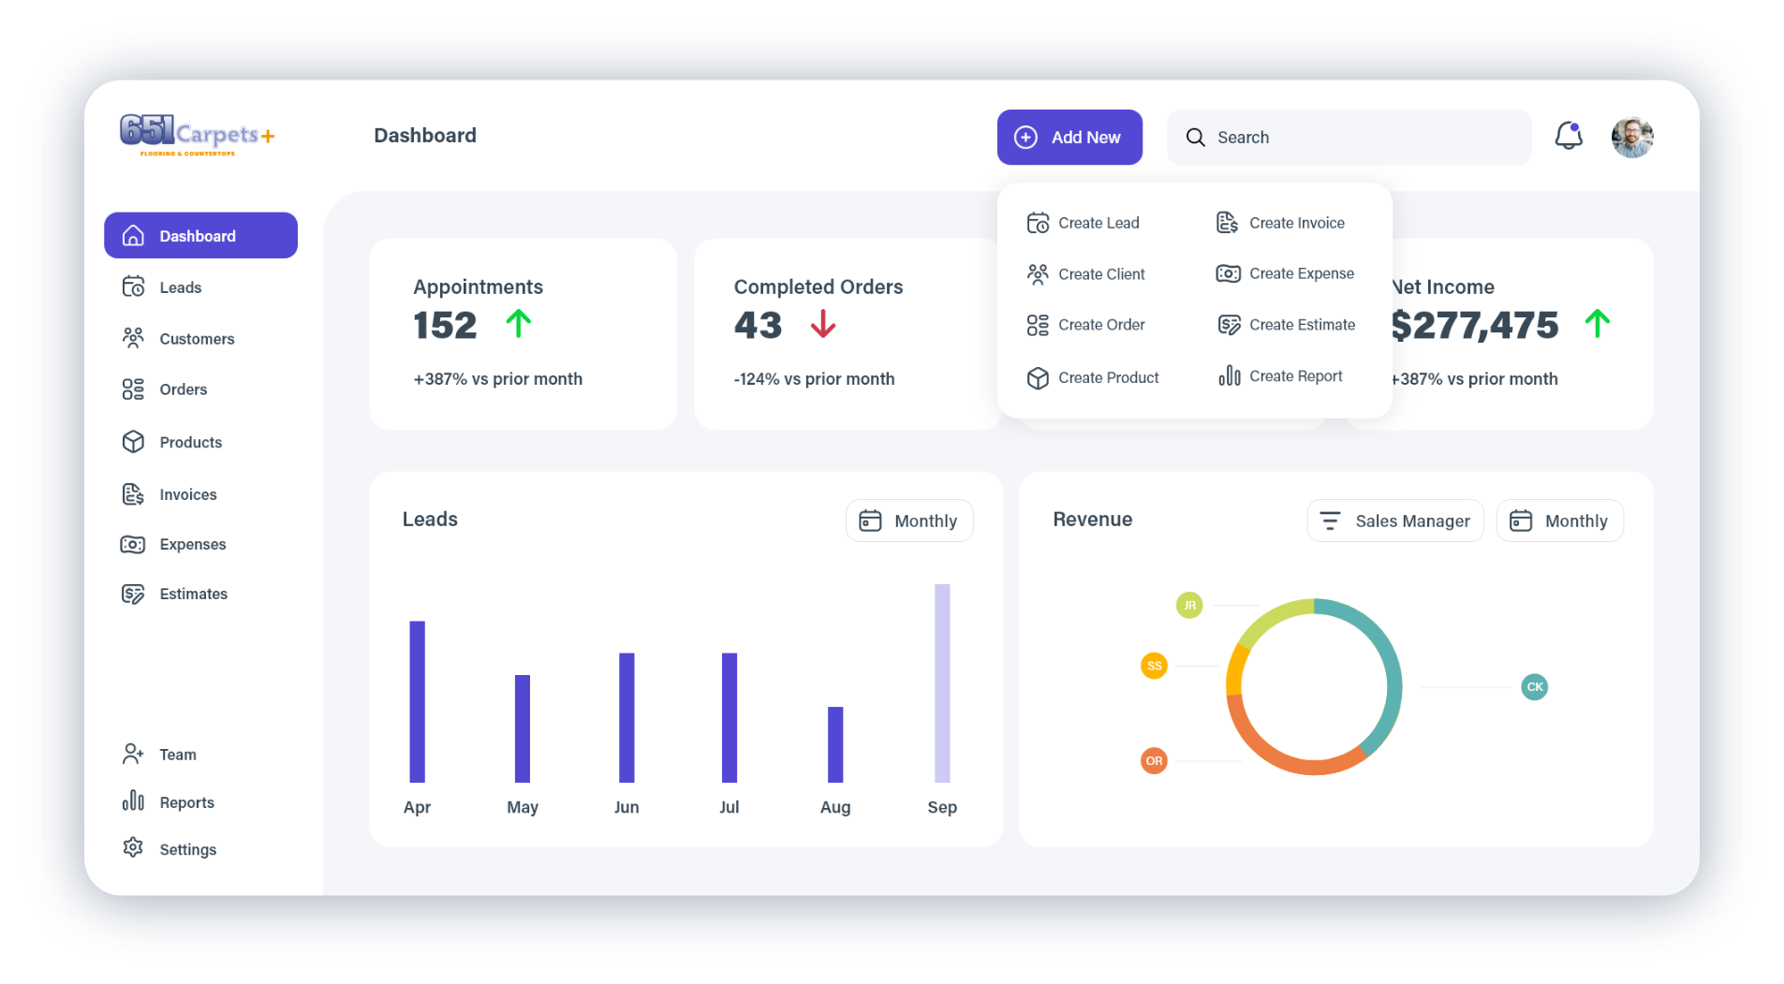Click the Search input field
This screenshot has width=1784, height=984.
tap(1349, 138)
